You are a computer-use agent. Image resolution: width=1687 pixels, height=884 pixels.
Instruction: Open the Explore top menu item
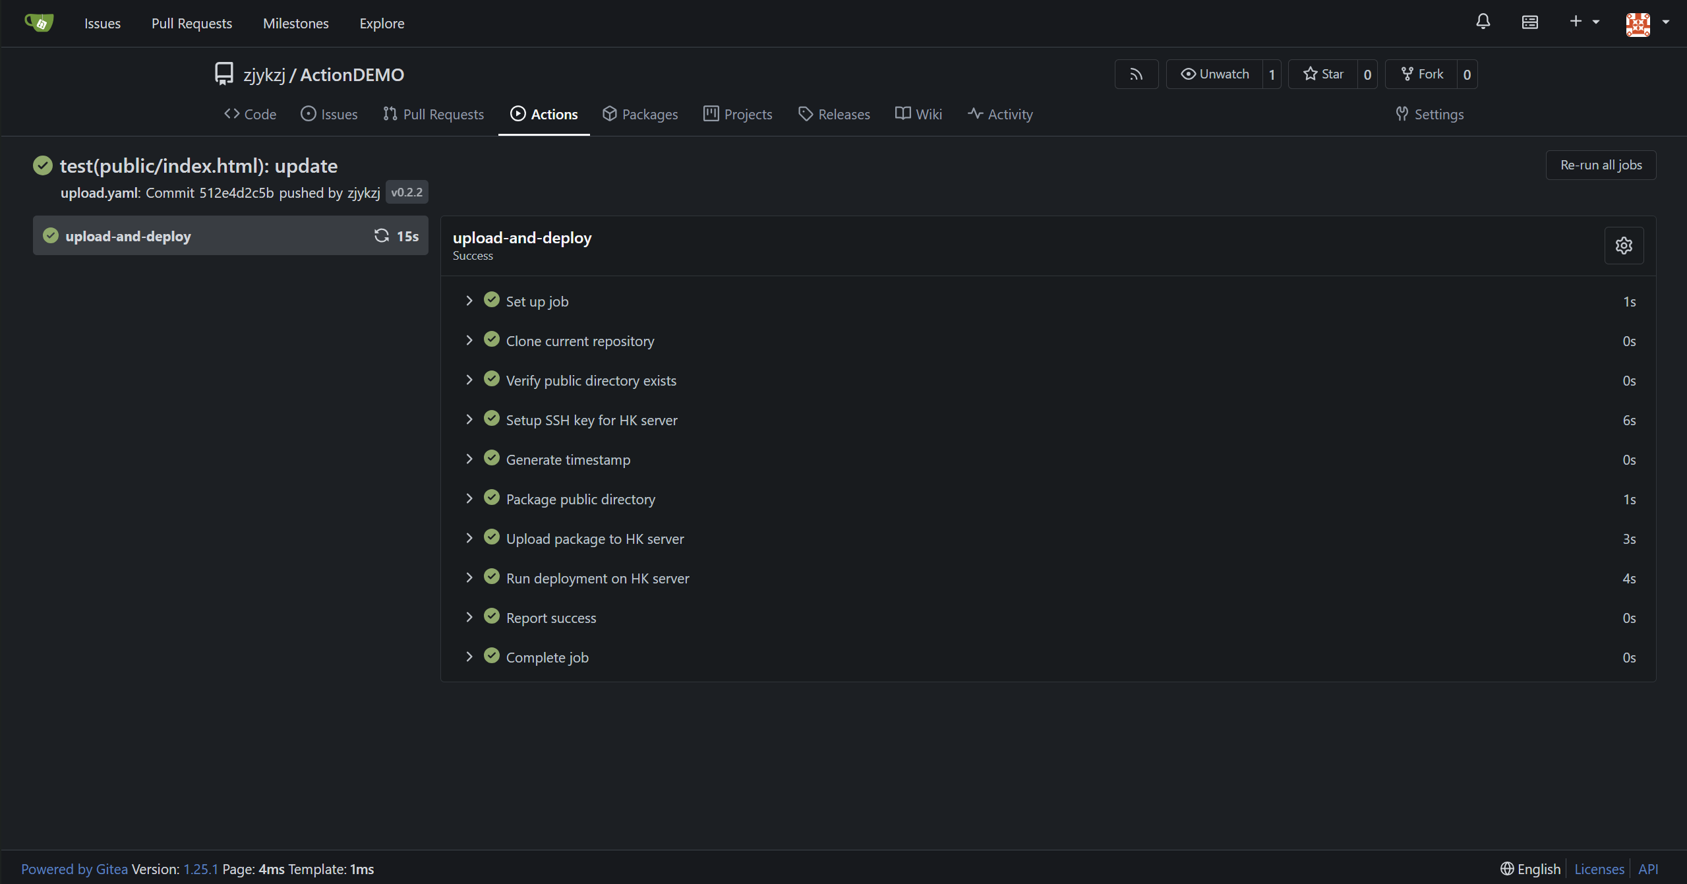point(382,24)
